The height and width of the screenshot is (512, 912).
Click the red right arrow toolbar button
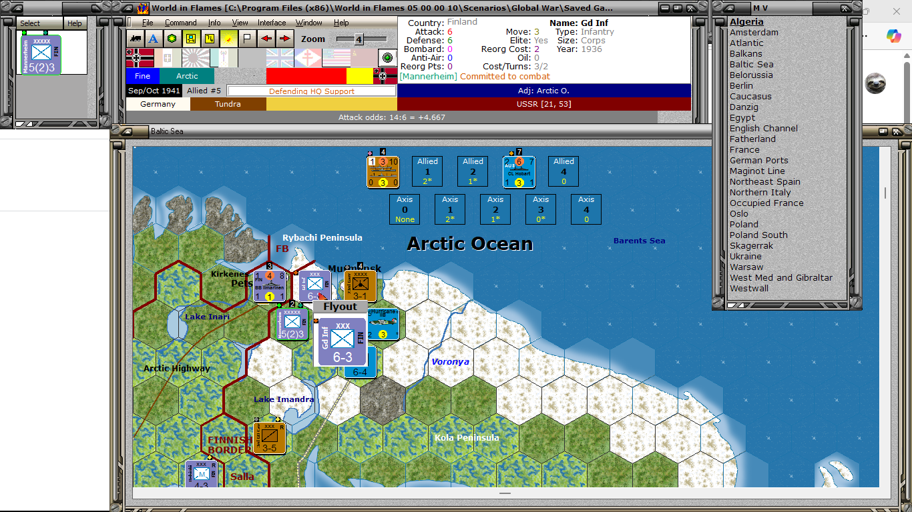[284, 39]
